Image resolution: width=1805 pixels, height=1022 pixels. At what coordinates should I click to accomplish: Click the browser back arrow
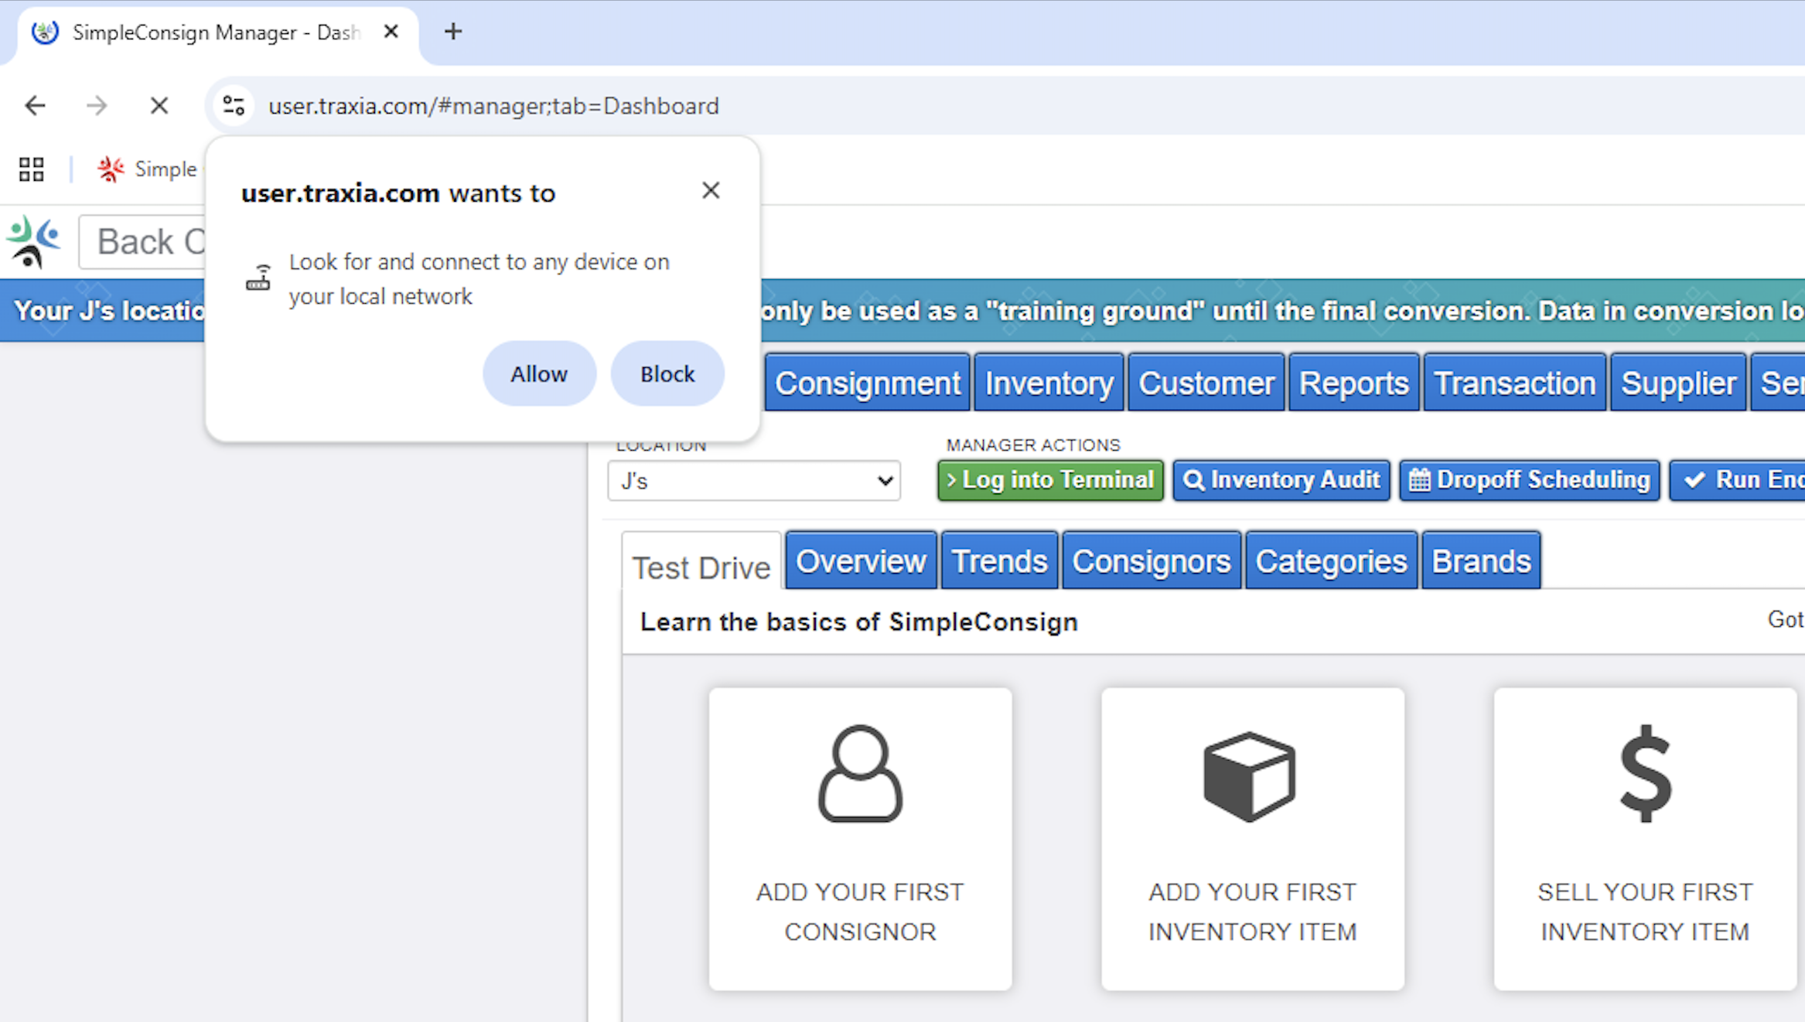35,105
